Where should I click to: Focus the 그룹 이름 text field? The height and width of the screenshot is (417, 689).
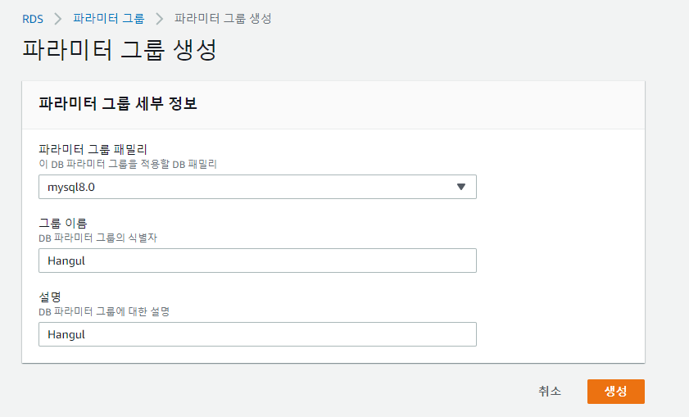coord(257,261)
